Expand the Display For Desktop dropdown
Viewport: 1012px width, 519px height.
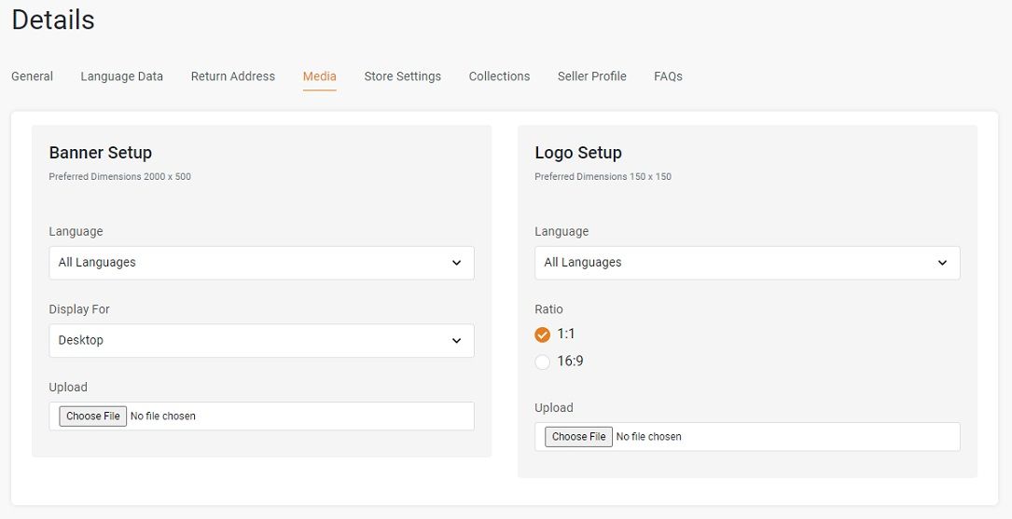(x=261, y=340)
